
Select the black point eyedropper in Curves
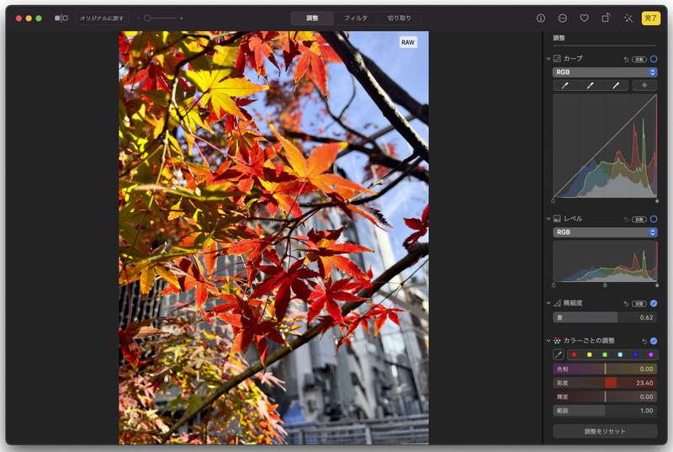tap(564, 85)
